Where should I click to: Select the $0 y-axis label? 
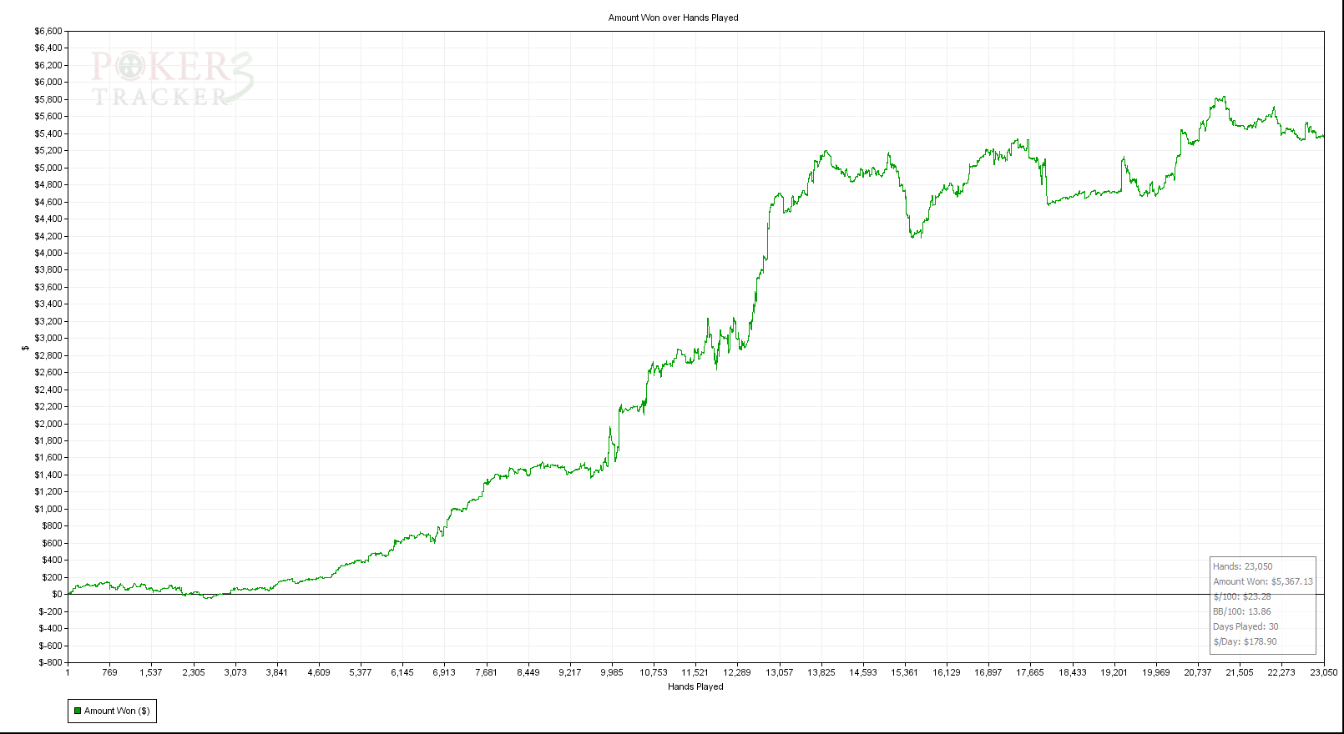coord(57,594)
